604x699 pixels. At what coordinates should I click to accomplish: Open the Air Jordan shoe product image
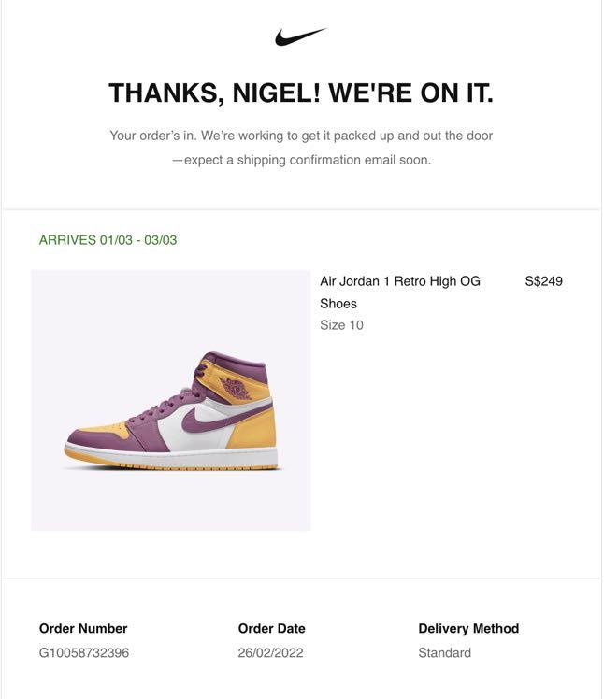coord(171,400)
